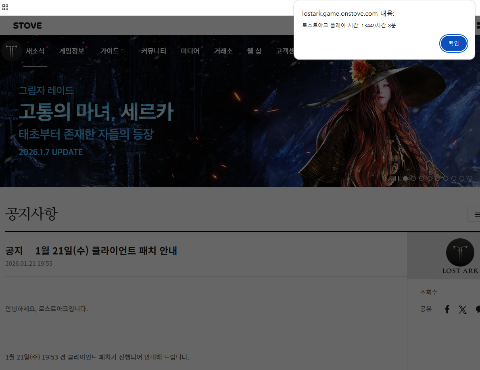Viewport: 480px width, 370px height.
Task: Open the 거래소 menu
Action: (223, 51)
